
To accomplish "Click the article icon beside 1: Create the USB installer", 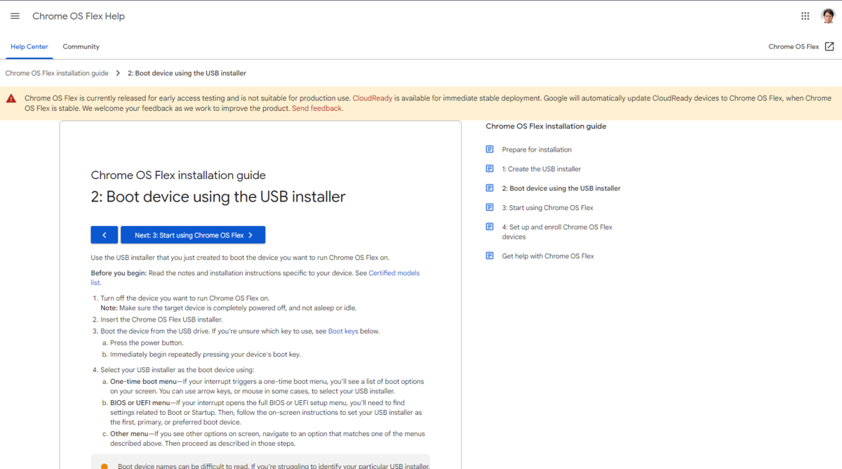I will coord(490,169).
